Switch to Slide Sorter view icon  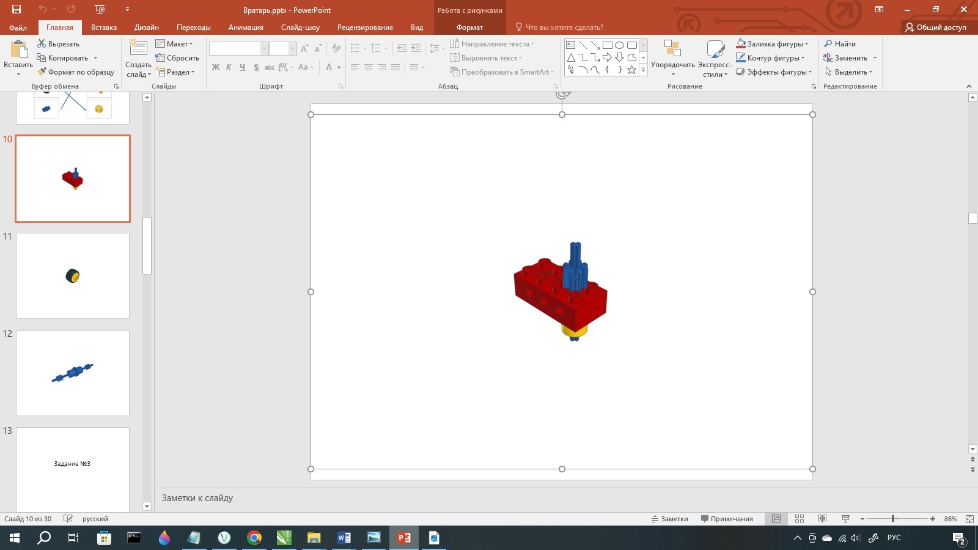800,519
